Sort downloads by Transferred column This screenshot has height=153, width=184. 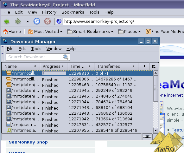(x=117, y=66)
